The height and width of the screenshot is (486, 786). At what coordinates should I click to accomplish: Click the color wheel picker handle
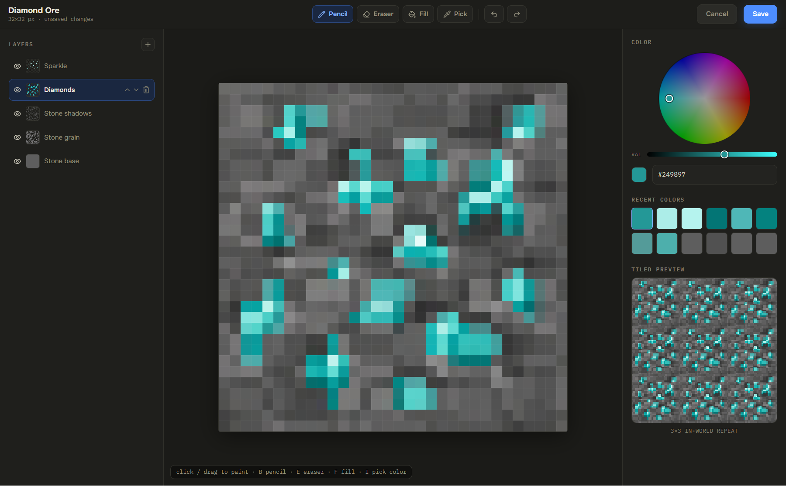669,99
